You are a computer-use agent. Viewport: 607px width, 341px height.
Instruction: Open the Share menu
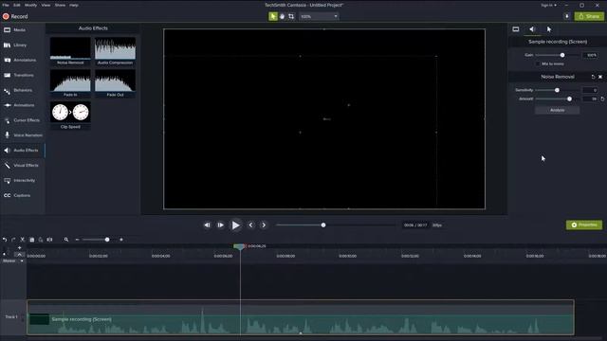60,5
